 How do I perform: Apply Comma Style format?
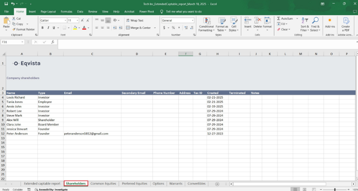(179, 28)
